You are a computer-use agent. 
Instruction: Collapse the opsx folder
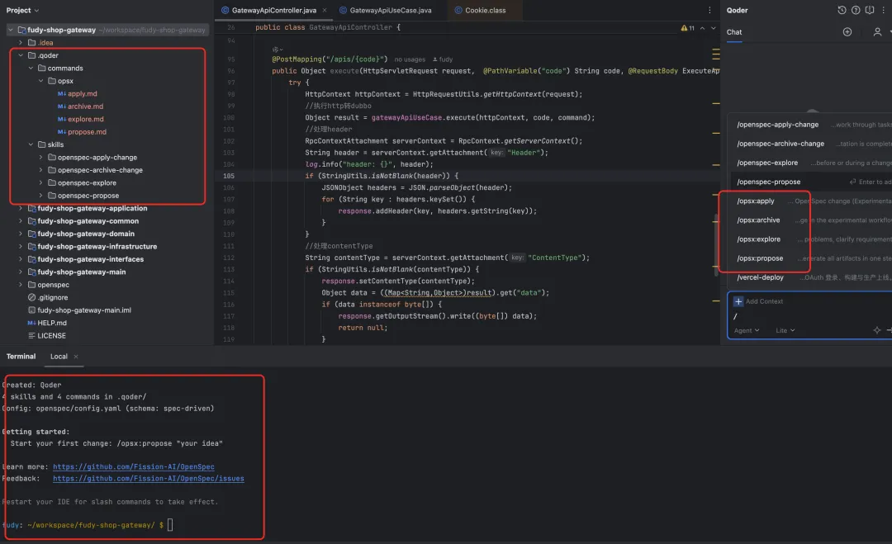coord(41,81)
